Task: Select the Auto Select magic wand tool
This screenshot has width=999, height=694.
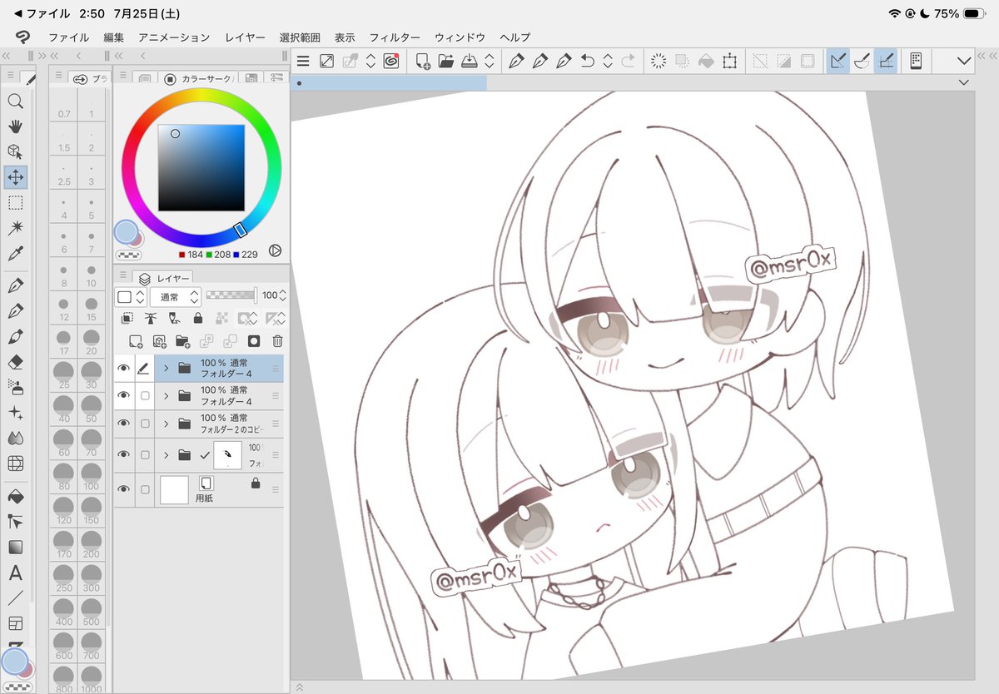Action: pos(15,228)
